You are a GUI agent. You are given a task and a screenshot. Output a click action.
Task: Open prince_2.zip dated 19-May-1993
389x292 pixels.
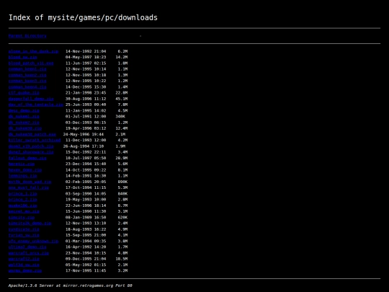coord(22,200)
